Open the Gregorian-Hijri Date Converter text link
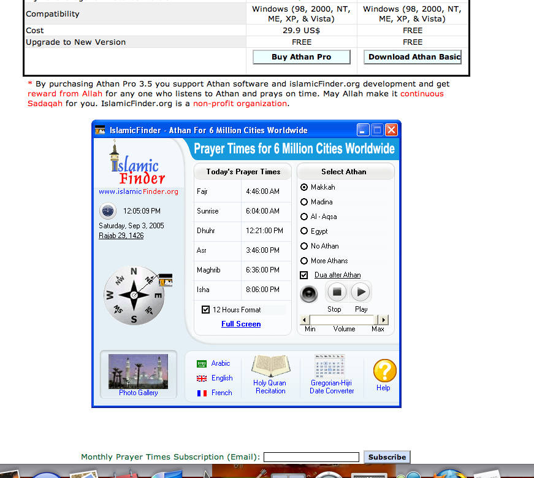 tap(332, 387)
